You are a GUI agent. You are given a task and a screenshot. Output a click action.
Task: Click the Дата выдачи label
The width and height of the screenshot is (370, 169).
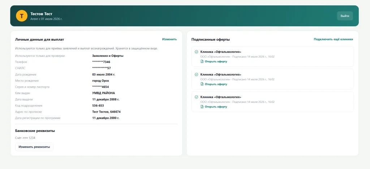(24, 99)
